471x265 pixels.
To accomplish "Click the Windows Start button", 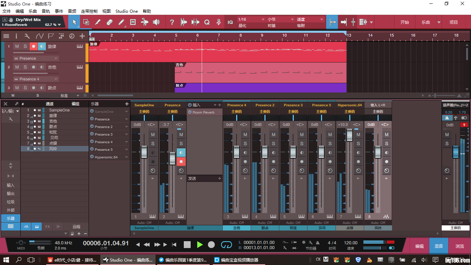I will pyautogui.click(x=6, y=259).
